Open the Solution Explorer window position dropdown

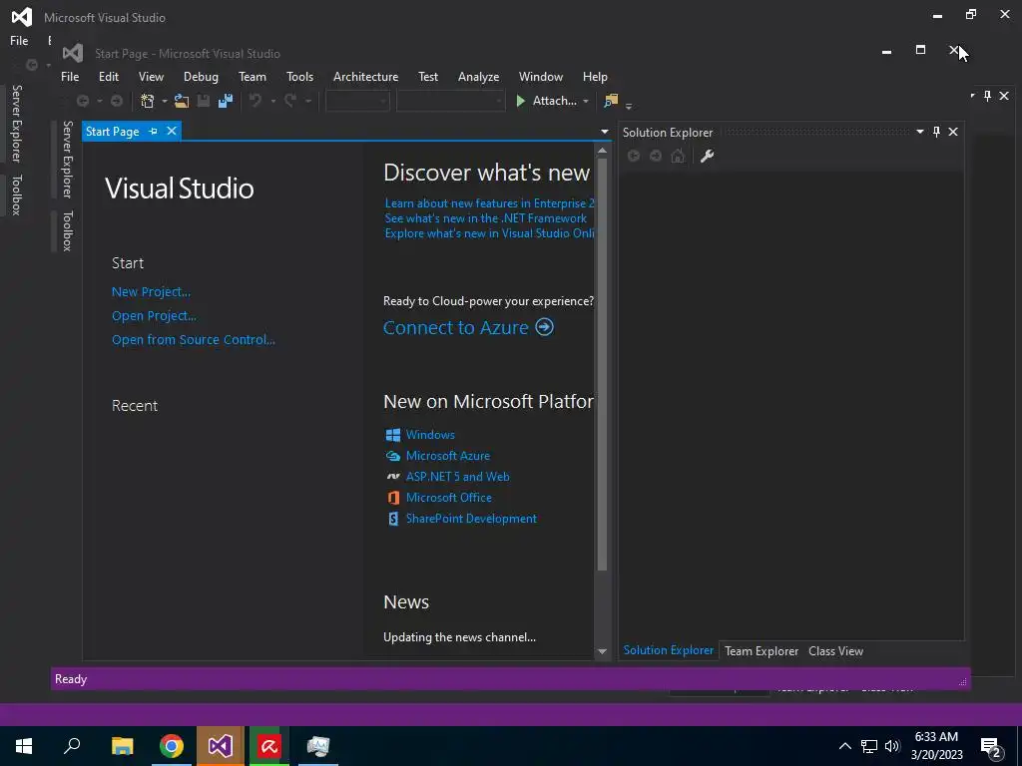click(919, 132)
